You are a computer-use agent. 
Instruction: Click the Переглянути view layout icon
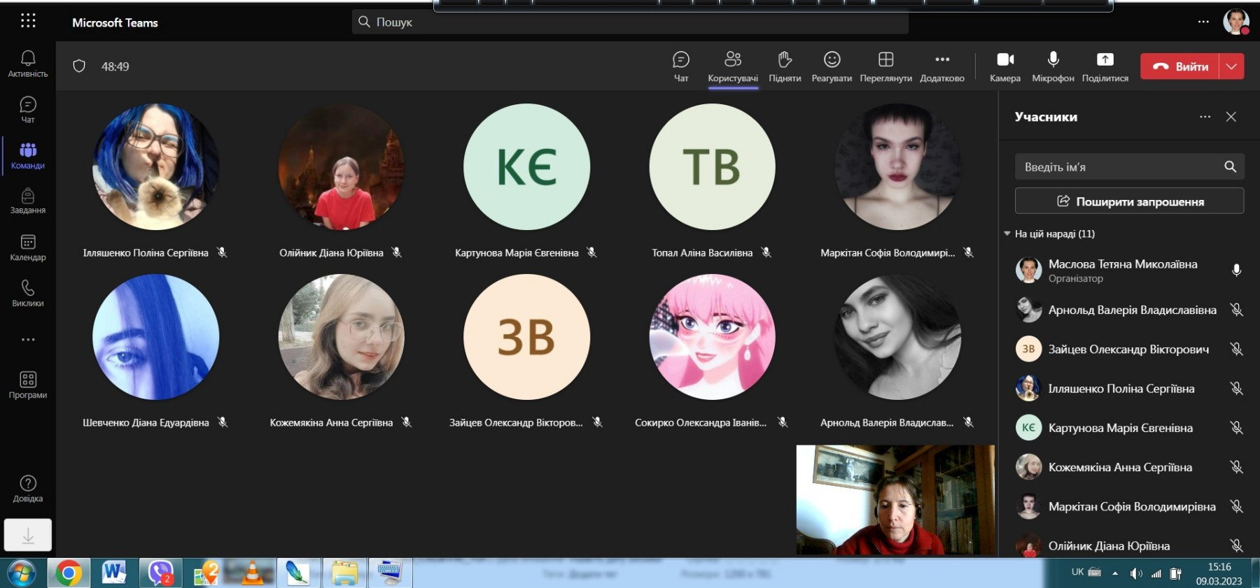tap(885, 66)
